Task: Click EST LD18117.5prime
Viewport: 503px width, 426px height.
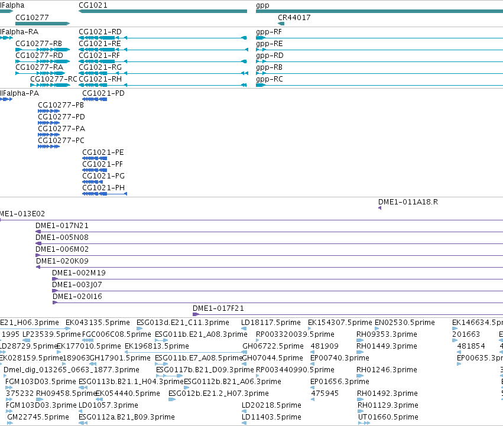Action: tap(244, 329)
